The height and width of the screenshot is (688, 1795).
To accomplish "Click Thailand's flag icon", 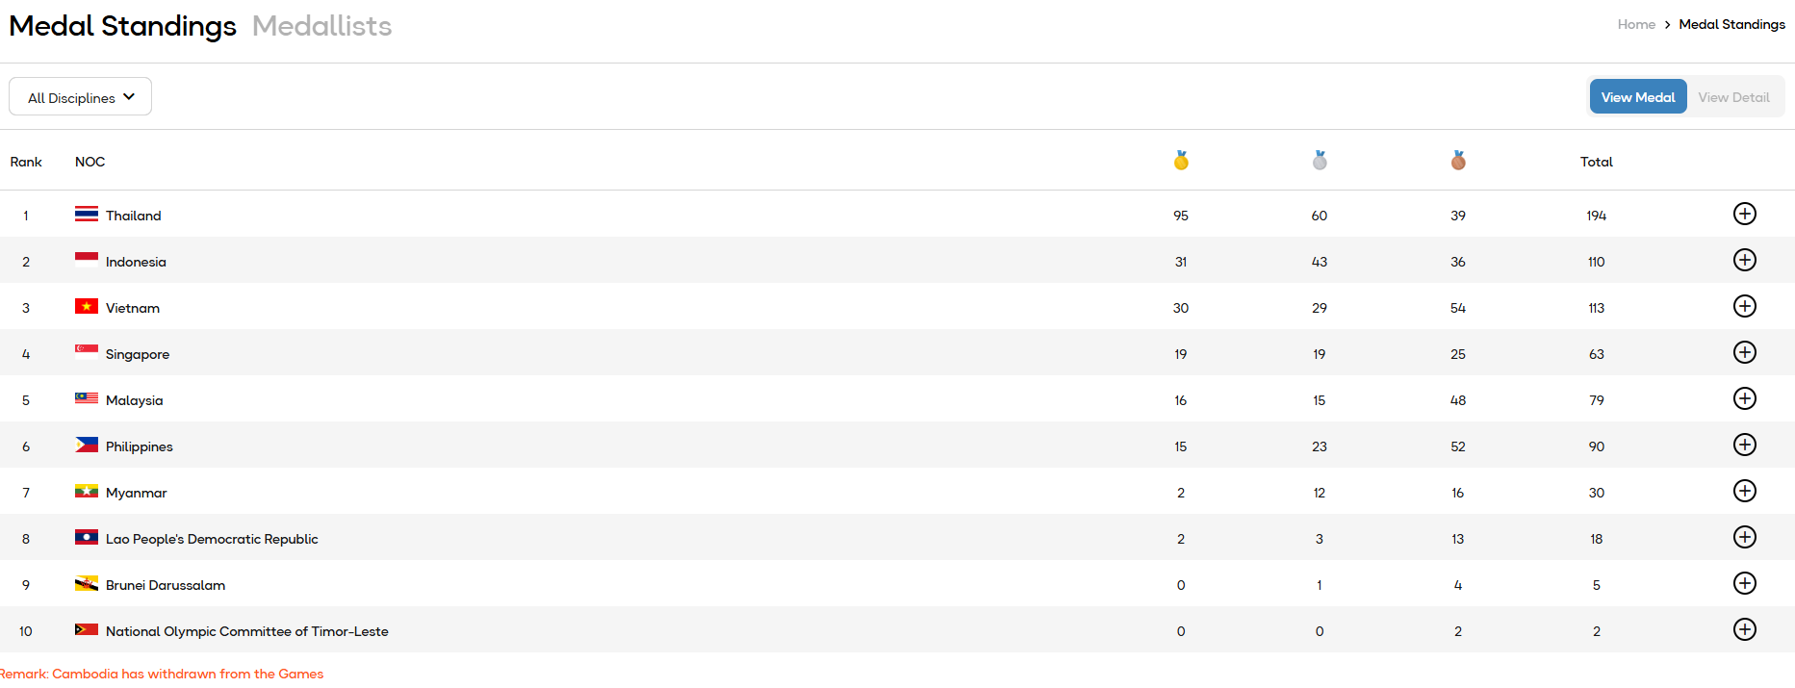I will [87, 215].
